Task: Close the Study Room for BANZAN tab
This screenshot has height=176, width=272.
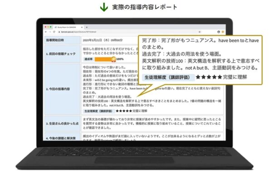Action: [82, 27]
